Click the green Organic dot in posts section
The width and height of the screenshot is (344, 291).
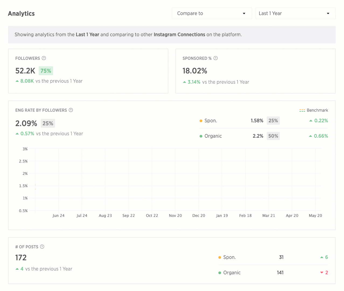(220, 273)
